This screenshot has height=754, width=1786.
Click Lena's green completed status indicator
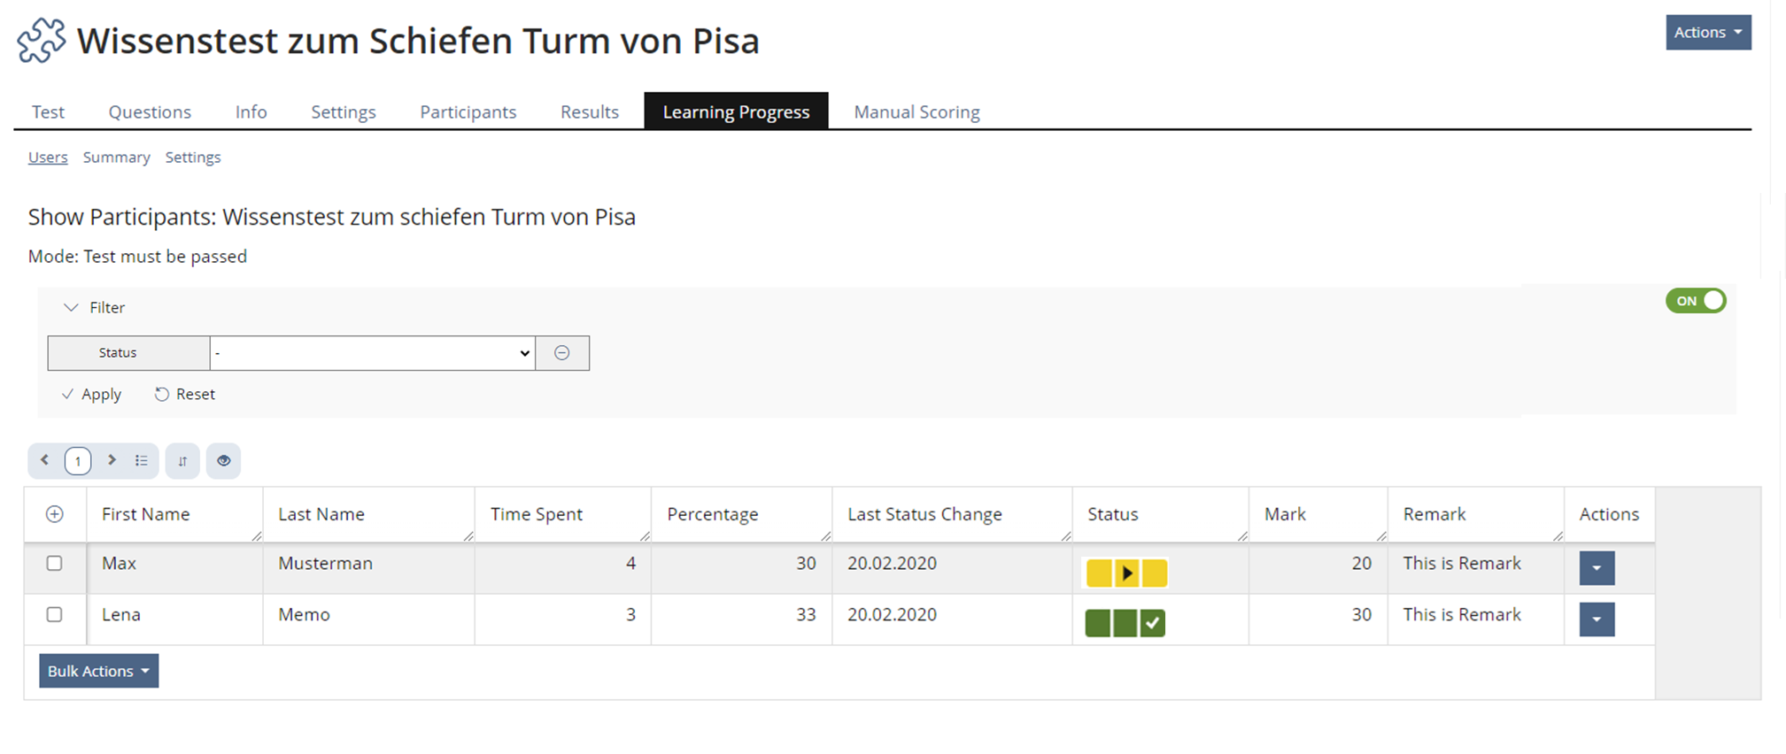pos(1125,623)
